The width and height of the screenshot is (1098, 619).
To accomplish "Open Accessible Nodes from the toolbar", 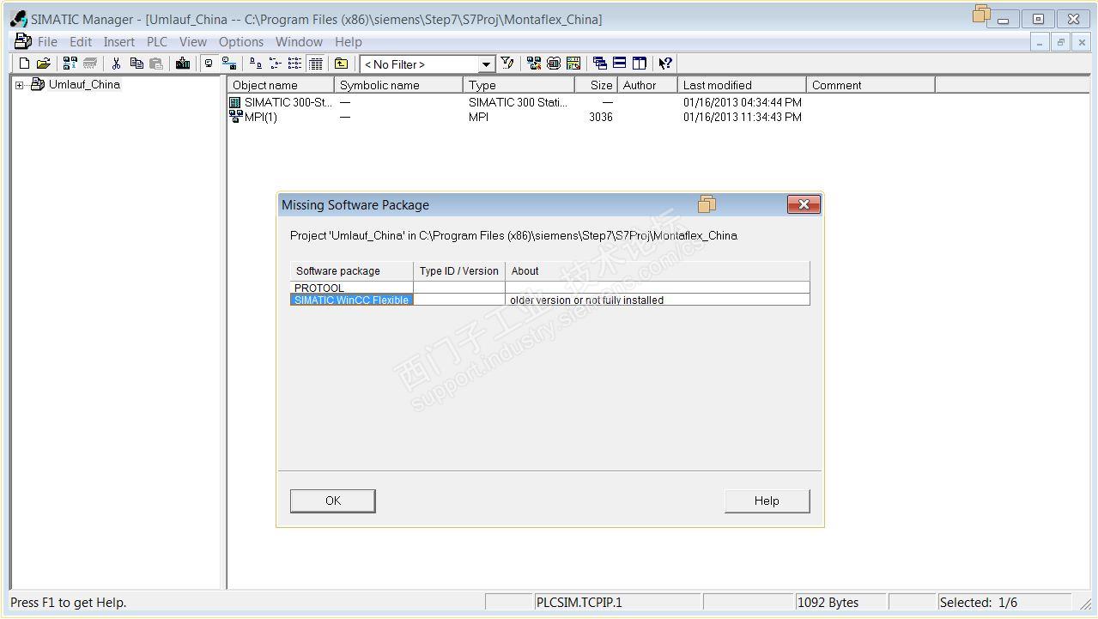I will pyautogui.click(x=70, y=64).
